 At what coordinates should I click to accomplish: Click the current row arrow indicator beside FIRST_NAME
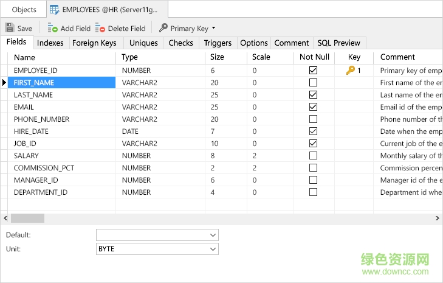[x=5, y=83]
